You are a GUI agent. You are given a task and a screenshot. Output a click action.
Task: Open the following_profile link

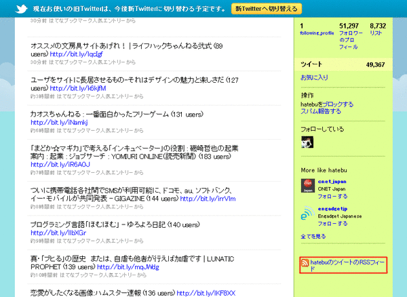[x=317, y=33]
